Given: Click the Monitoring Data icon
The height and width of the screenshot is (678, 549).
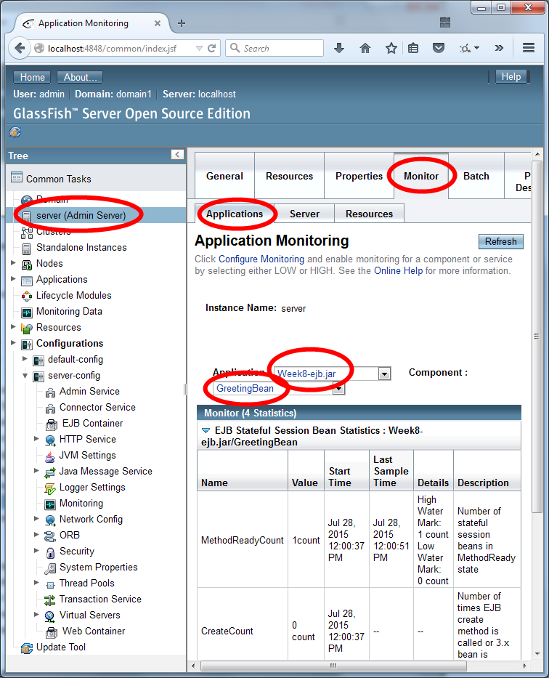Looking at the screenshot, I should (x=27, y=312).
